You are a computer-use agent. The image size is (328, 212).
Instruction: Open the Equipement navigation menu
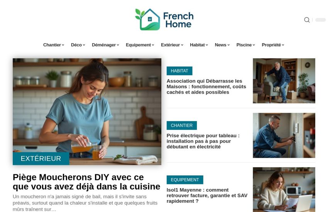(x=140, y=45)
